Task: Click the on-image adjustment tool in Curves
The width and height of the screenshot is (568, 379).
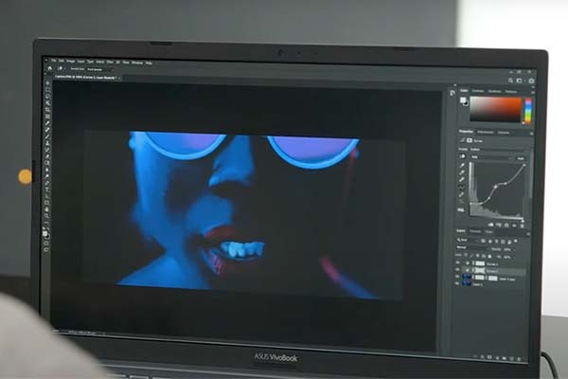Action: click(463, 156)
